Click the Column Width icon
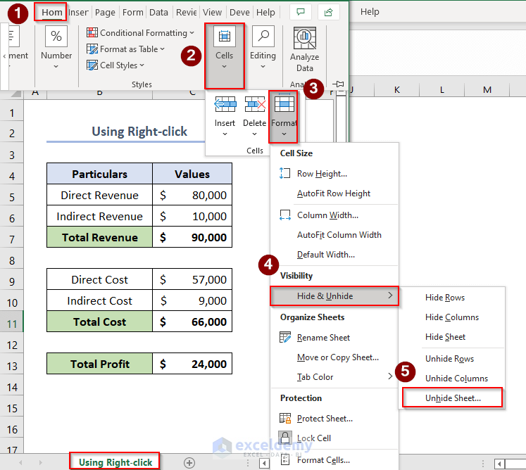The image size is (526, 470). tap(284, 215)
